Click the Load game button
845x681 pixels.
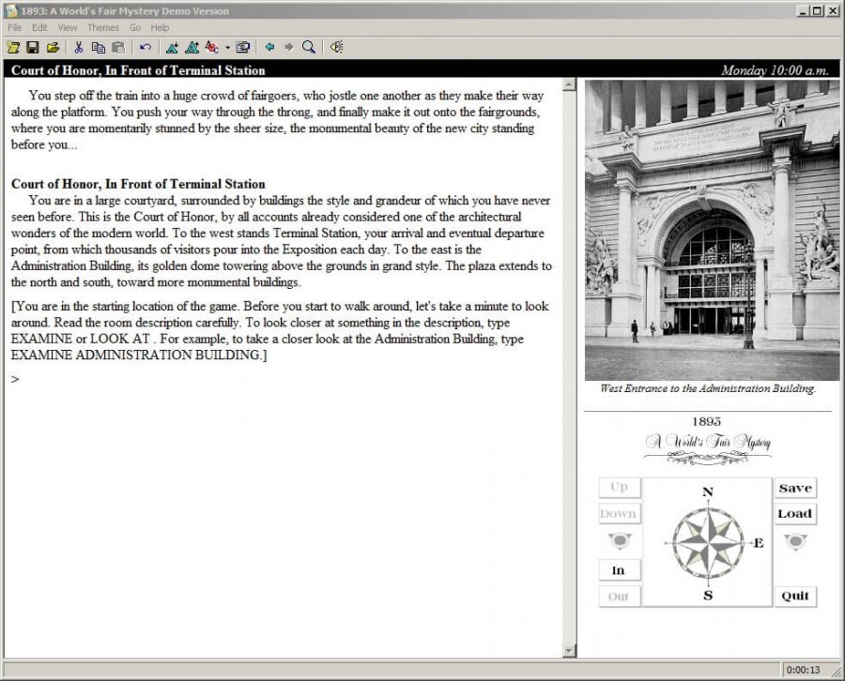pyautogui.click(x=795, y=514)
